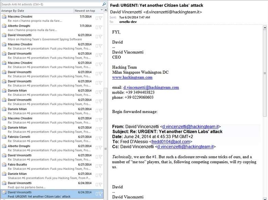
Task: Select email Fwd: qui ne parlano bene
Action: tap(52, 185)
